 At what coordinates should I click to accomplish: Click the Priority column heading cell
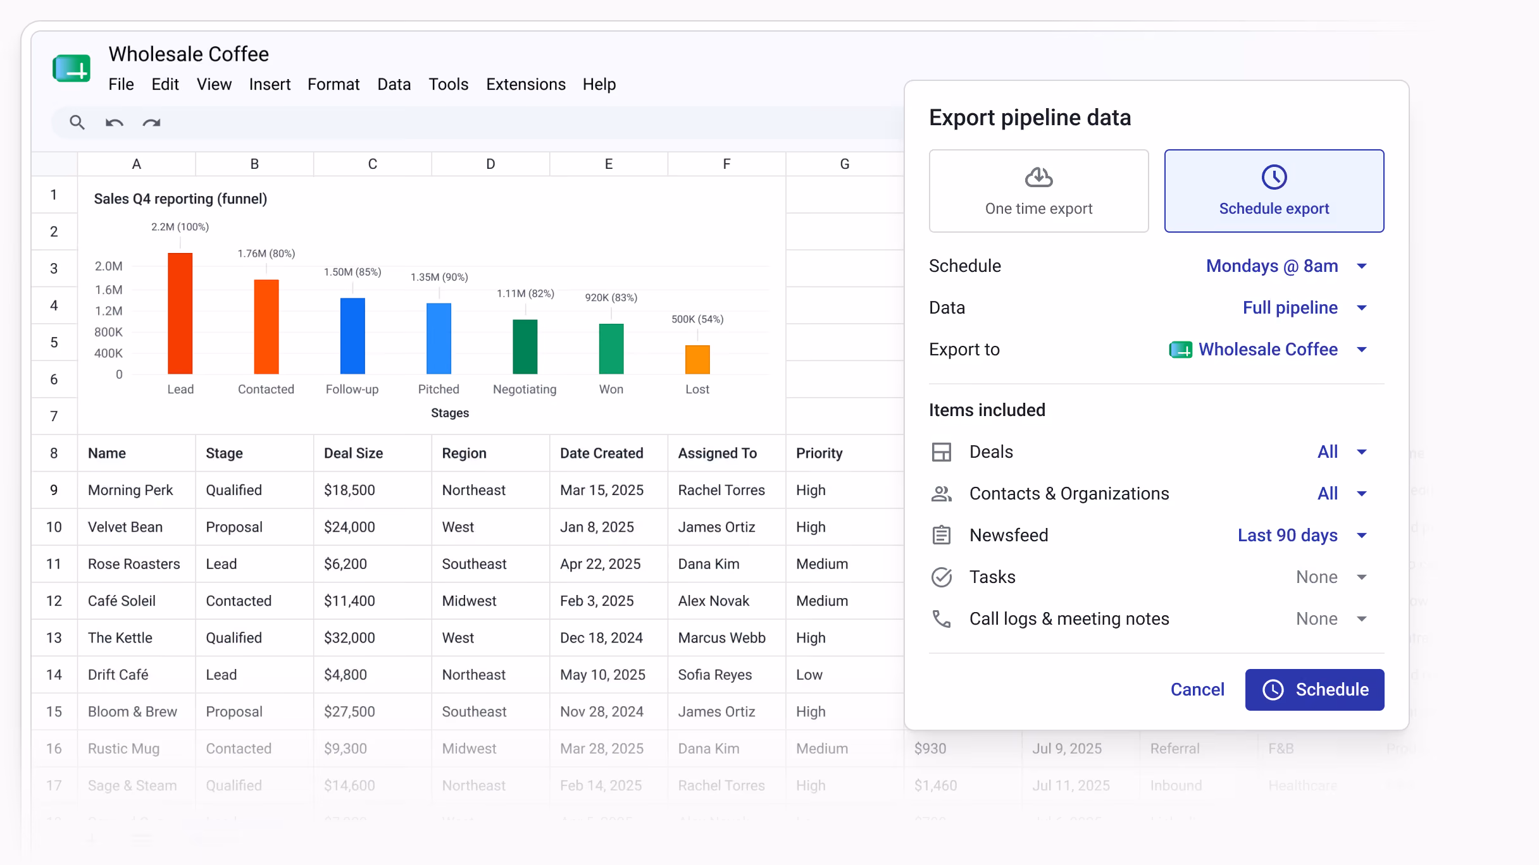(x=845, y=453)
